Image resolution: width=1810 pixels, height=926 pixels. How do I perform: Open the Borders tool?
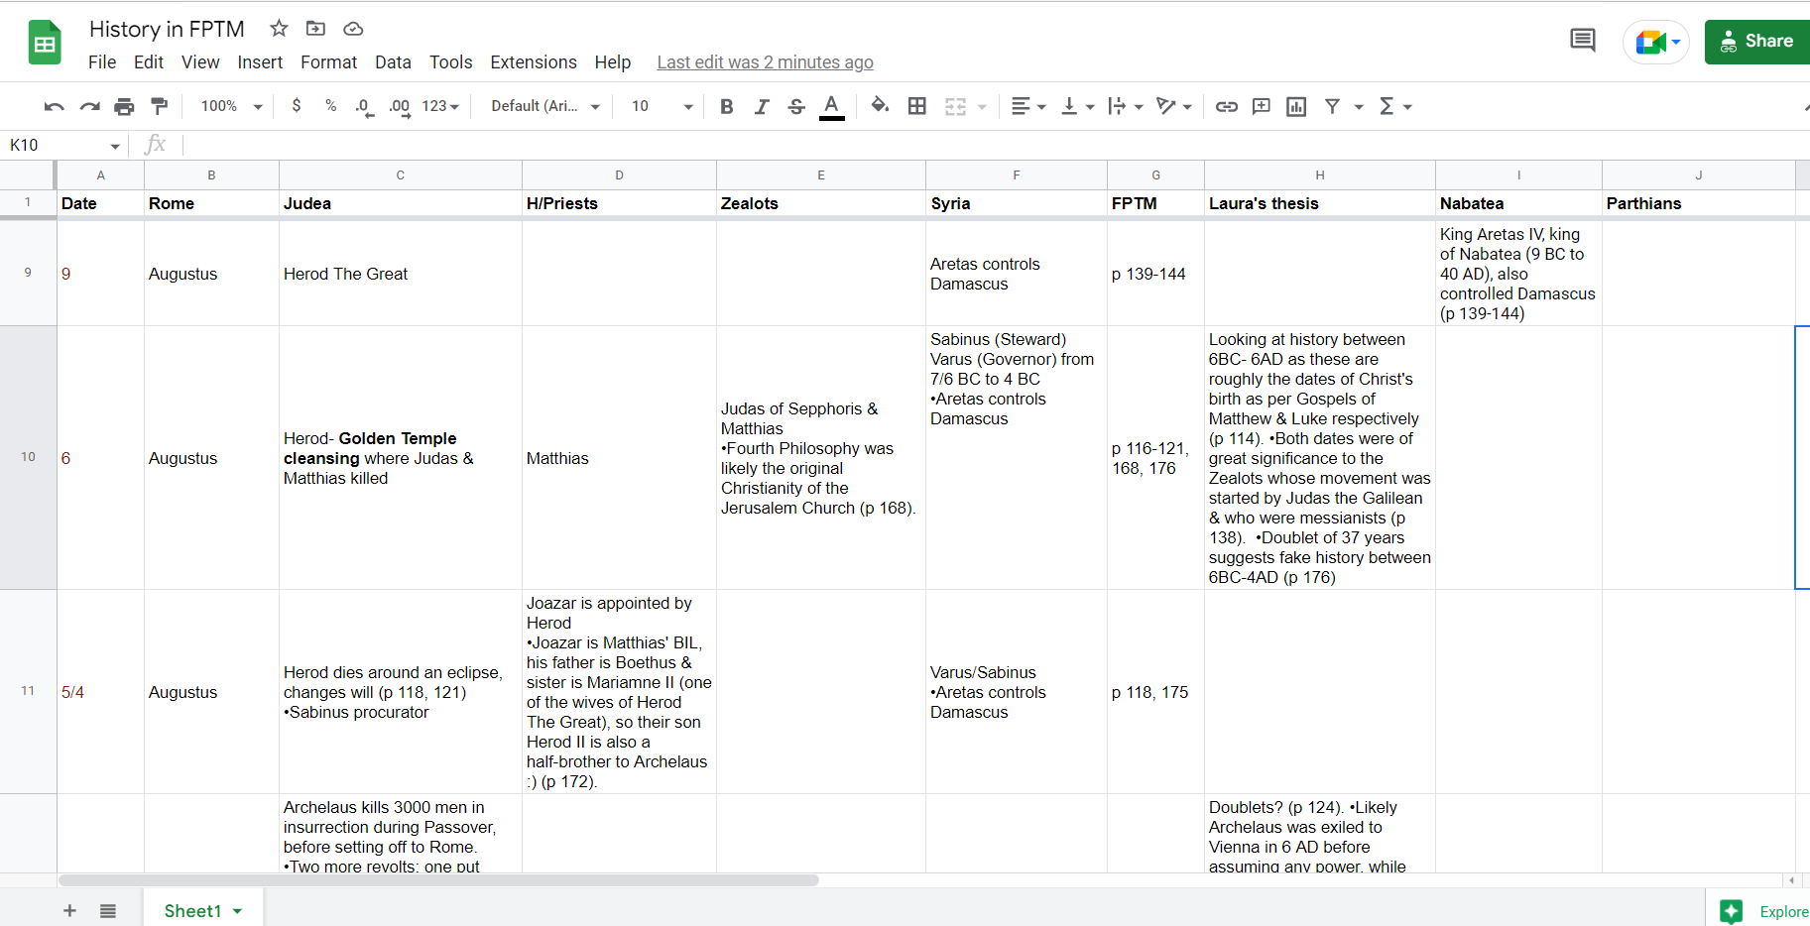[x=917, y=106]
